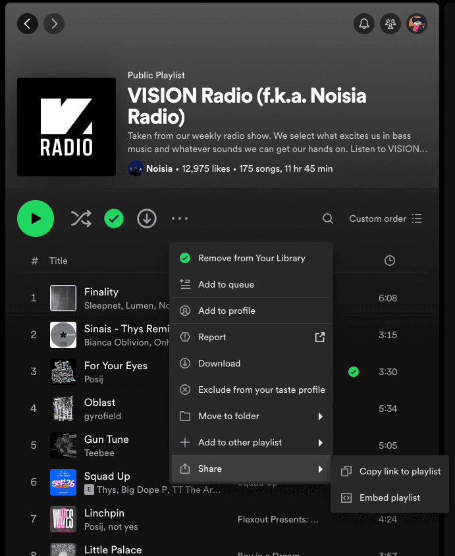Open the user profile avatar
The image size is (455, 556).
[417, 24]
